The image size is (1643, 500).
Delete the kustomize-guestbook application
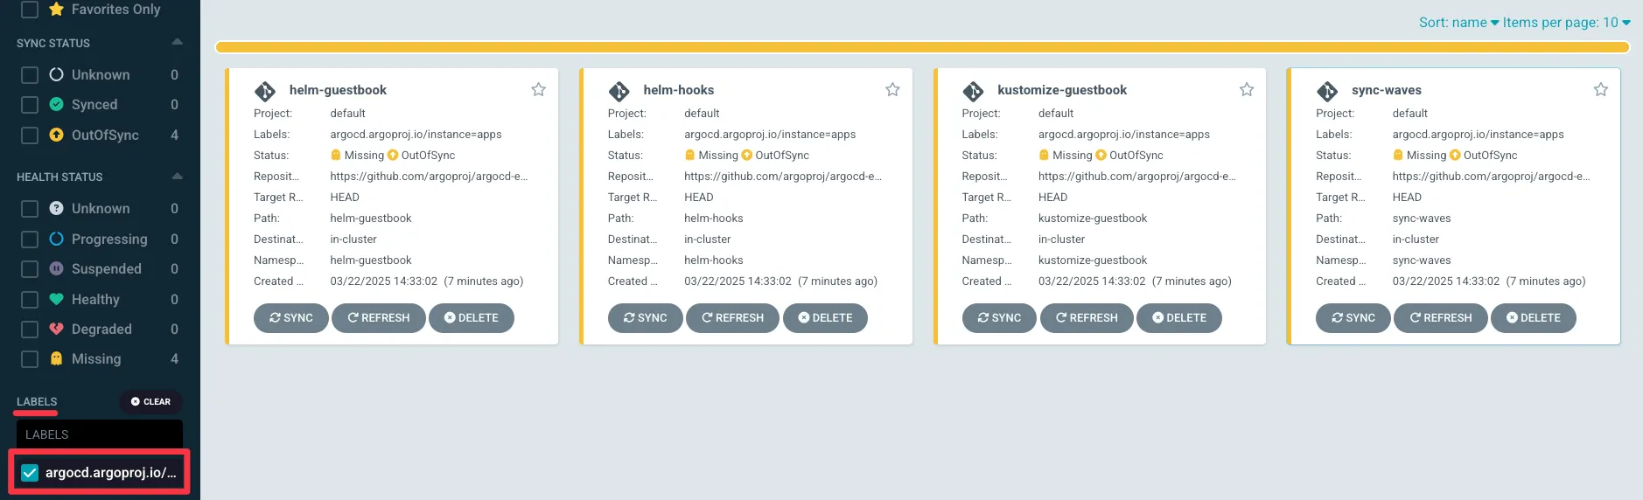coord(1179,318)
